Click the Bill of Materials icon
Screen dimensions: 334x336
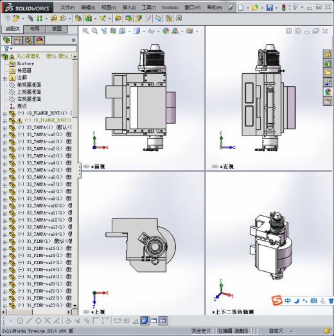click(128, 19)
